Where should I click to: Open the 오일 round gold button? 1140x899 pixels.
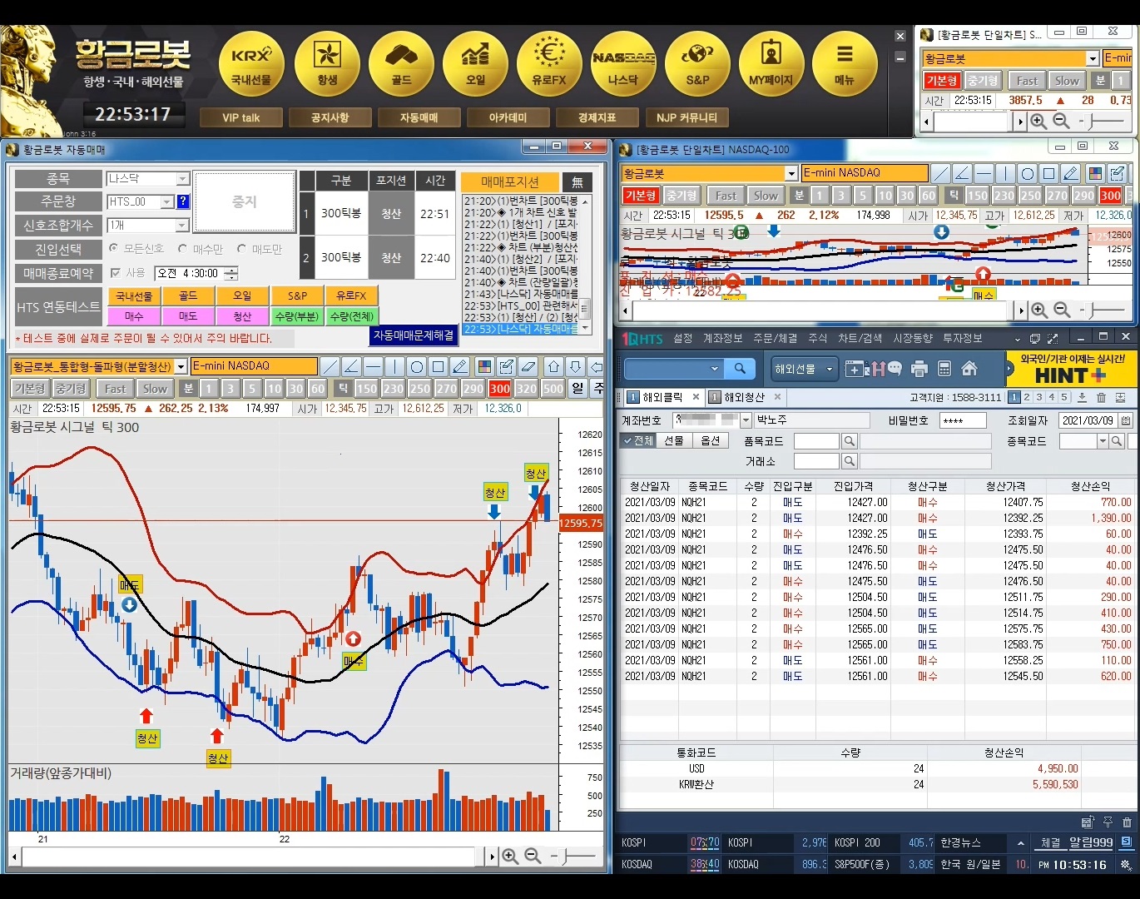[475, 65]
